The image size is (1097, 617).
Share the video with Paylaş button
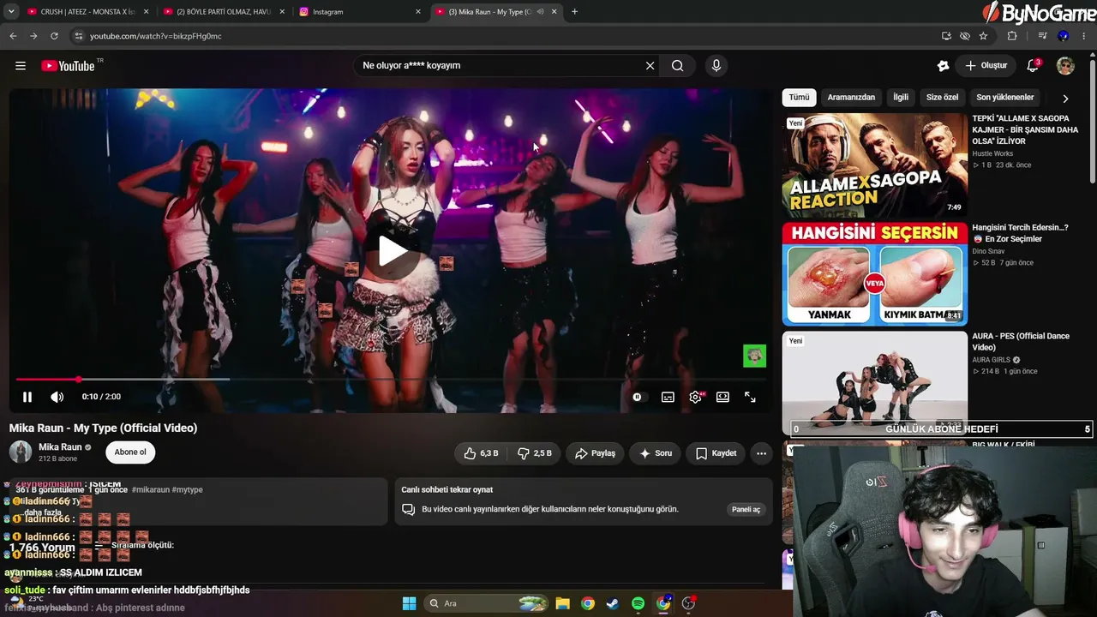point(596,453)
